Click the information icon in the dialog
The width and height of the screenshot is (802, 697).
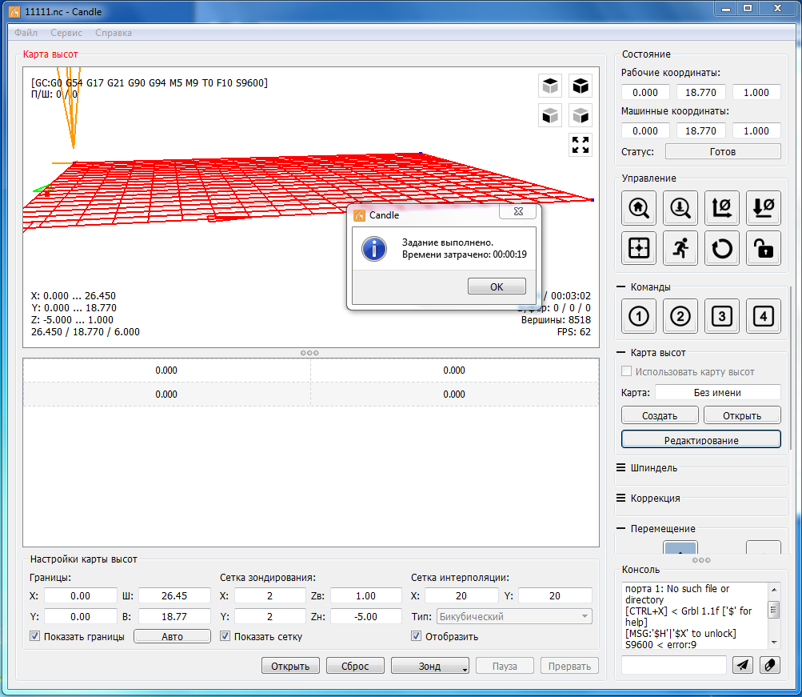(374, 249)
